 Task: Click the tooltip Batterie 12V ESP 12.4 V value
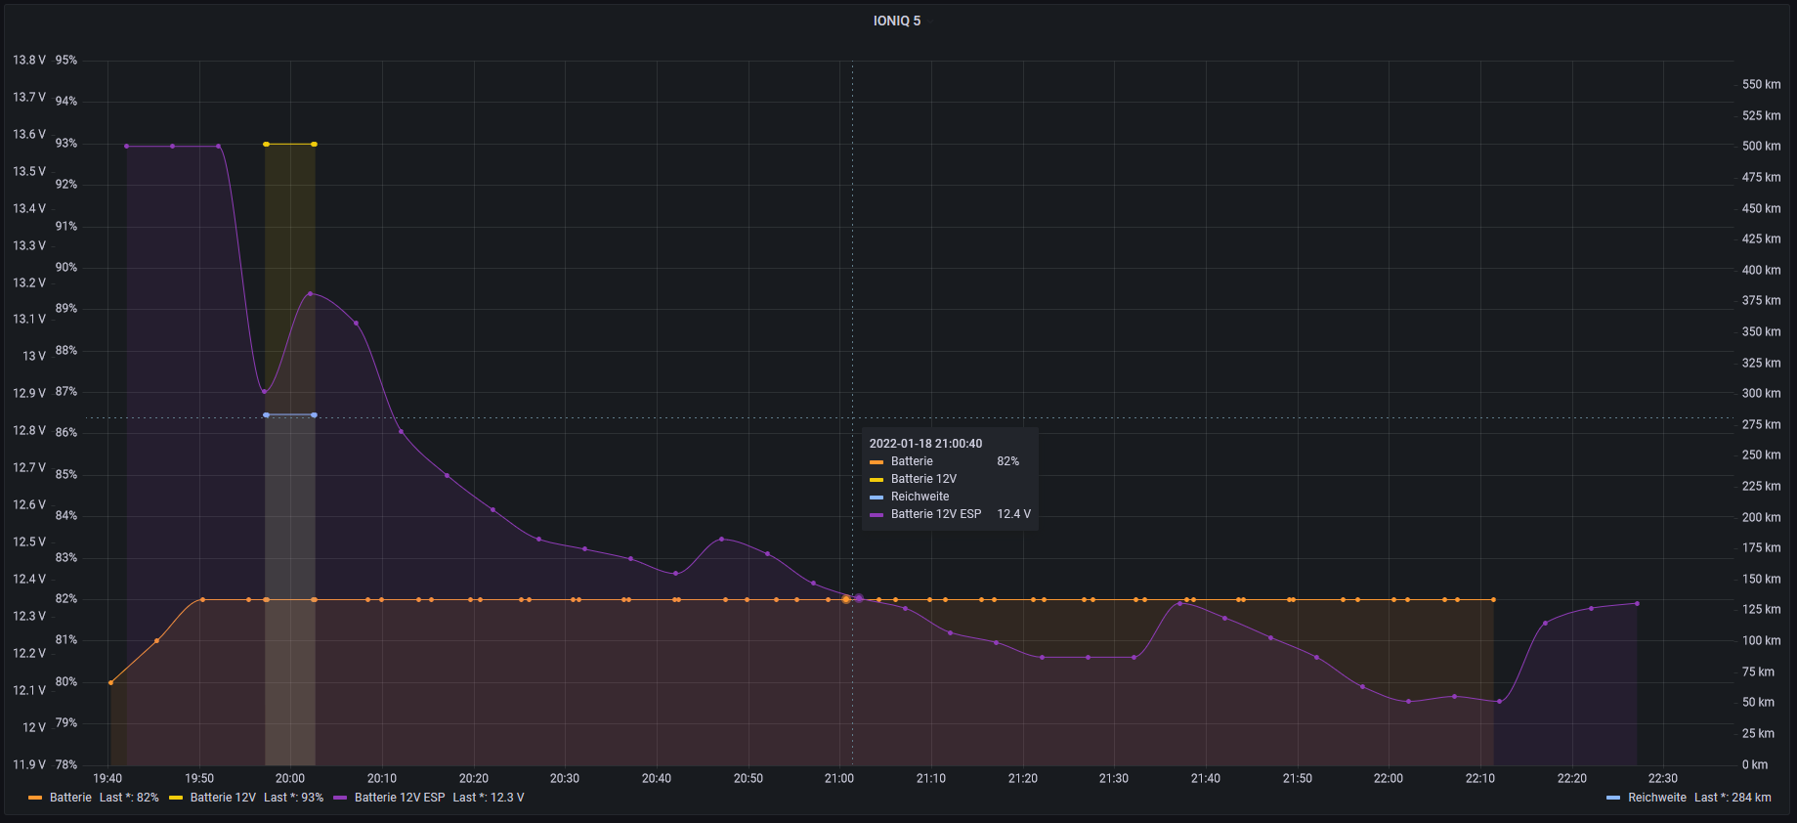click(x=1013, y=514)
